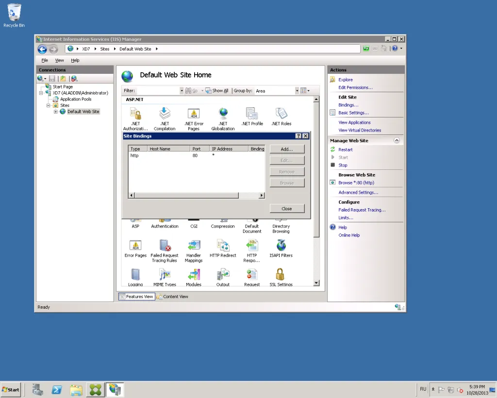Click the Add... button in Site Bindings
Image resolution: width=497 pixels, height=398 pixels.
click(287, 149)
